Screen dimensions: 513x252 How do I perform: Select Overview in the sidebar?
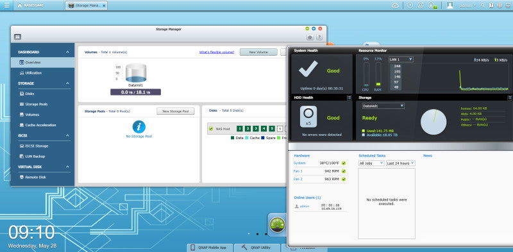(42, 62)
